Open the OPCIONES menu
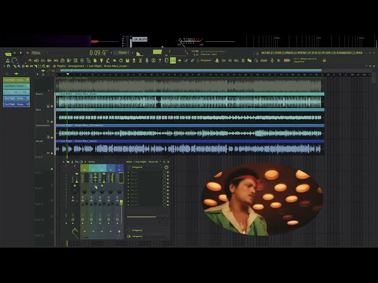This screenshot has width=378, height=283. click(x=328, y=53)
